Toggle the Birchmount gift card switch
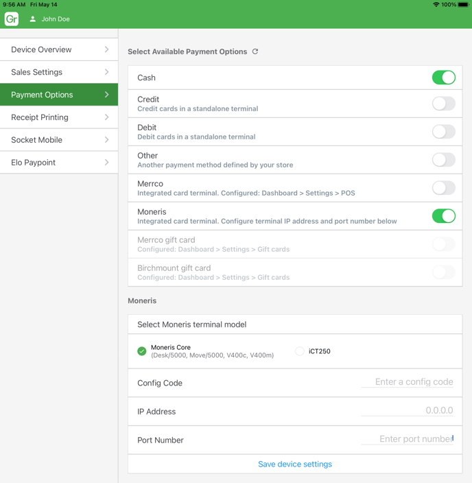 pos(444,272)
